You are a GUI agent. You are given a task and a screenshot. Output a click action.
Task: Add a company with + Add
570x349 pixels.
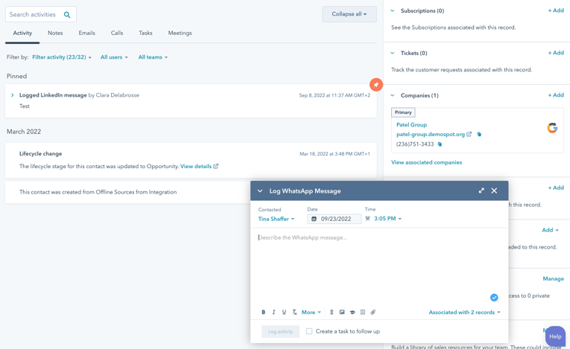point(556,95)
